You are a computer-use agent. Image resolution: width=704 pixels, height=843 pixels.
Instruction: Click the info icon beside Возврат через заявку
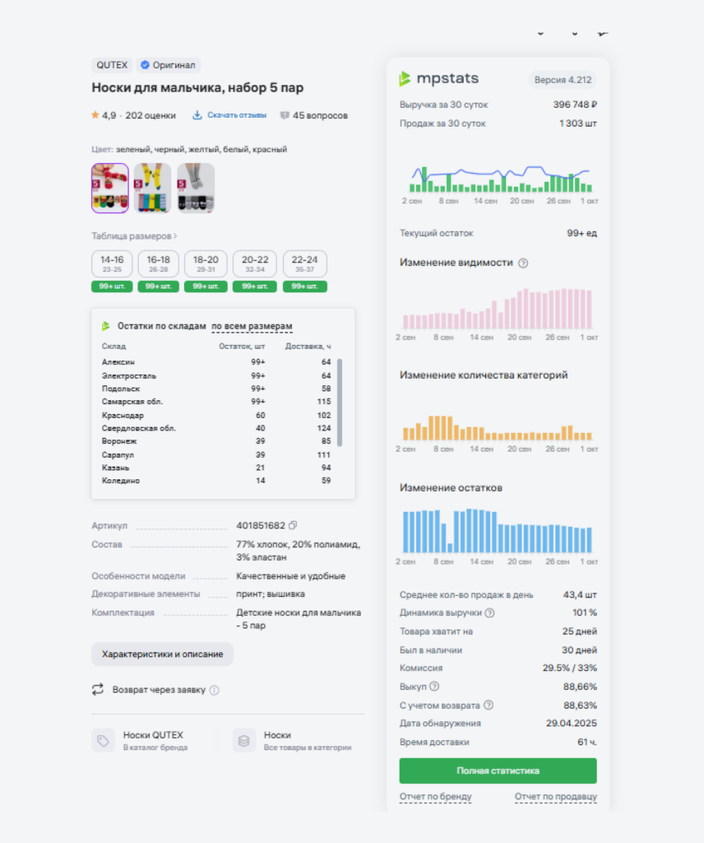pyautogui.click(x=215, y=690)
